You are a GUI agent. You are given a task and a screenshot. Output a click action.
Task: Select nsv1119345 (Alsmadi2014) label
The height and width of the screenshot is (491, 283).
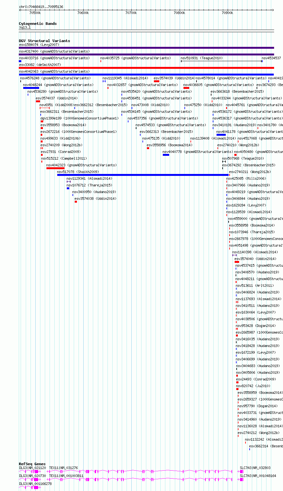coord(125,78)
